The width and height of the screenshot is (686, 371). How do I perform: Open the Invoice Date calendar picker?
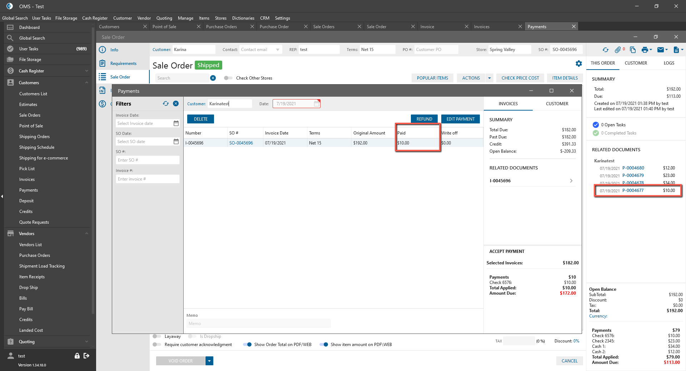(176, 123)
